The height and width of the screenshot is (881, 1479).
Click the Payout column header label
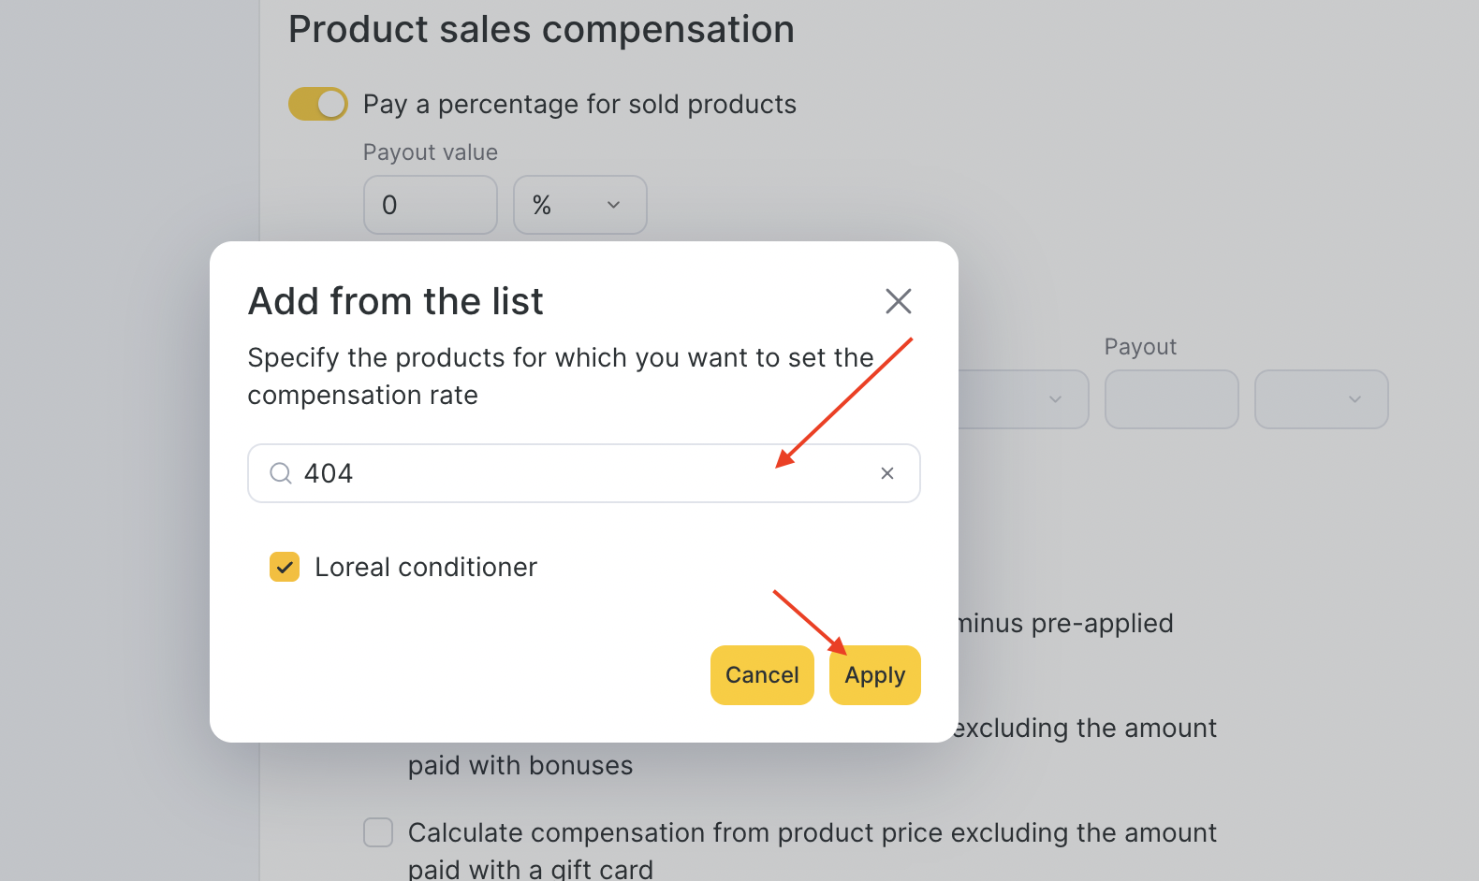point(1140,347)
